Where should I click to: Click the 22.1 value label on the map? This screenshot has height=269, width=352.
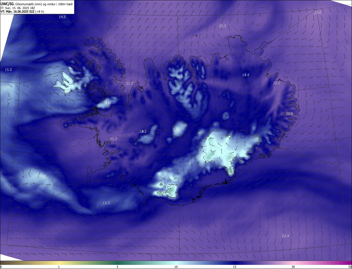tap(276, 83)
